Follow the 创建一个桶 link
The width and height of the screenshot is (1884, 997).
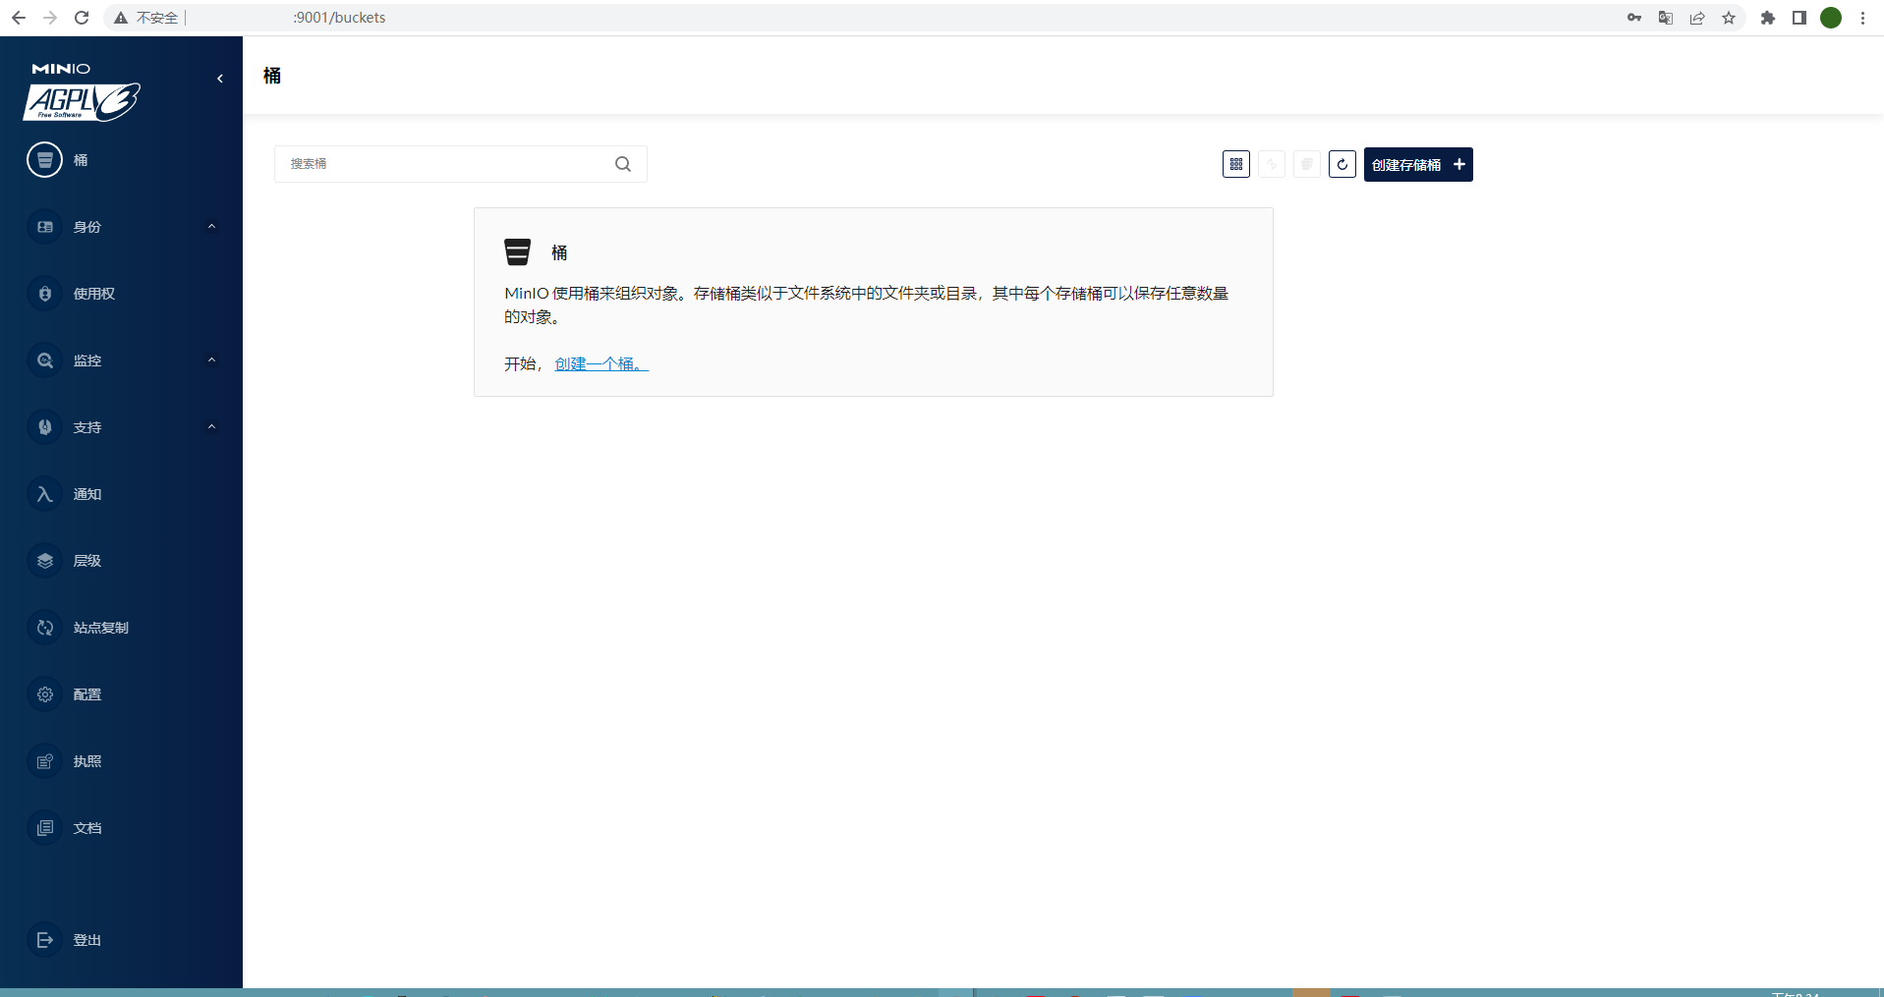point(601,364)
